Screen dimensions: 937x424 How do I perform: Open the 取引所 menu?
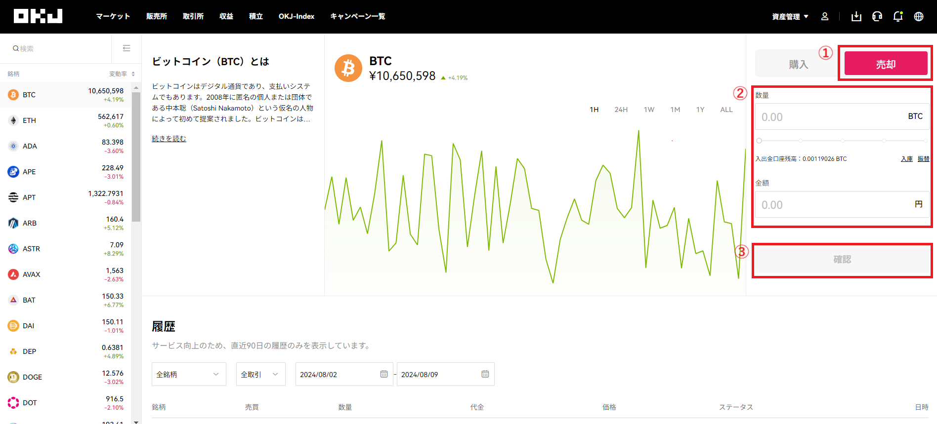pos(193,16)
